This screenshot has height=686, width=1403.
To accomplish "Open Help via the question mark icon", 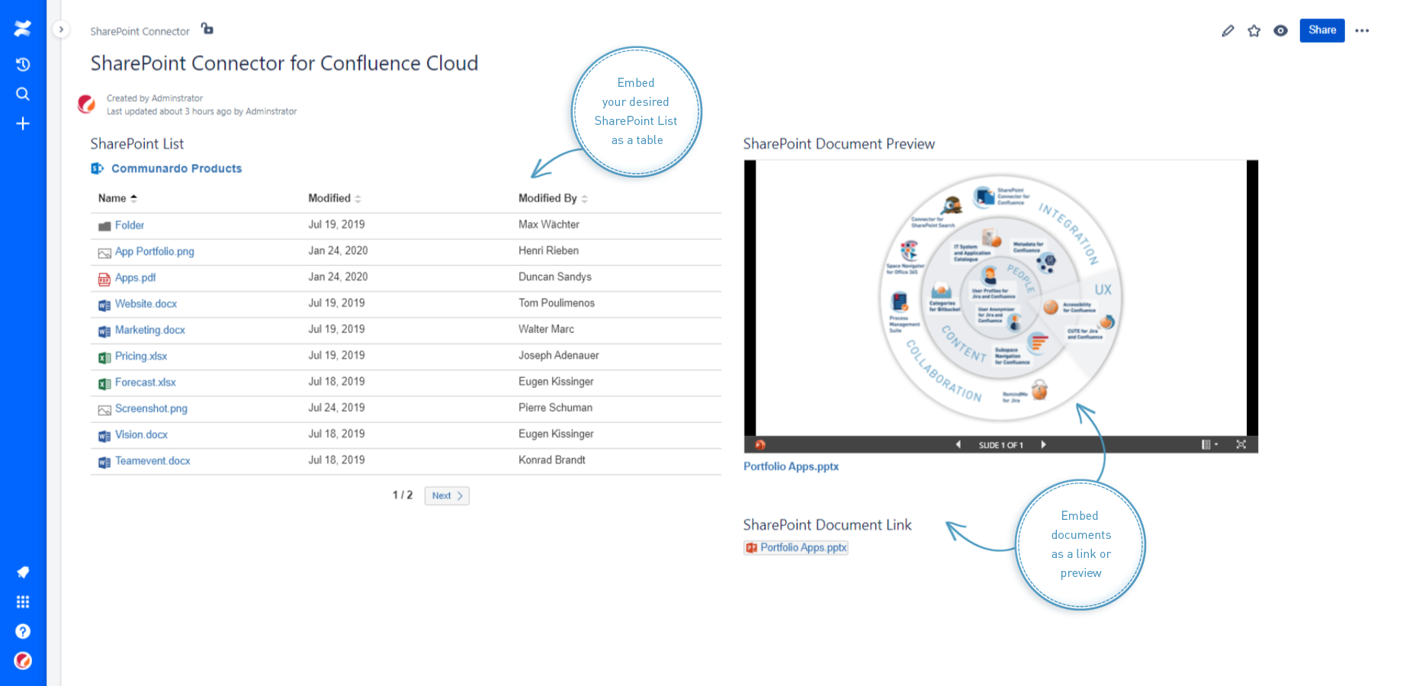I will [x=23, y=630].
